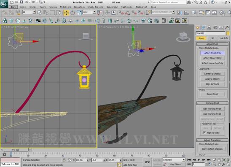This screenshot has height=167, width=231.
Task: Activate the Select and Uniform Scale tool
Action: tap(79, 13)
